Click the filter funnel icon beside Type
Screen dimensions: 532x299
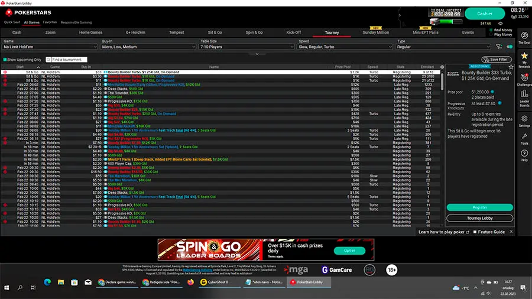tap(499, 47)
